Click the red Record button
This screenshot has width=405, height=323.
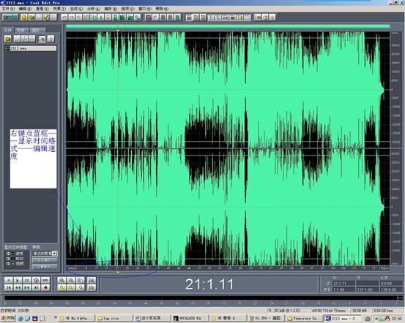click(x=45, y=288)
